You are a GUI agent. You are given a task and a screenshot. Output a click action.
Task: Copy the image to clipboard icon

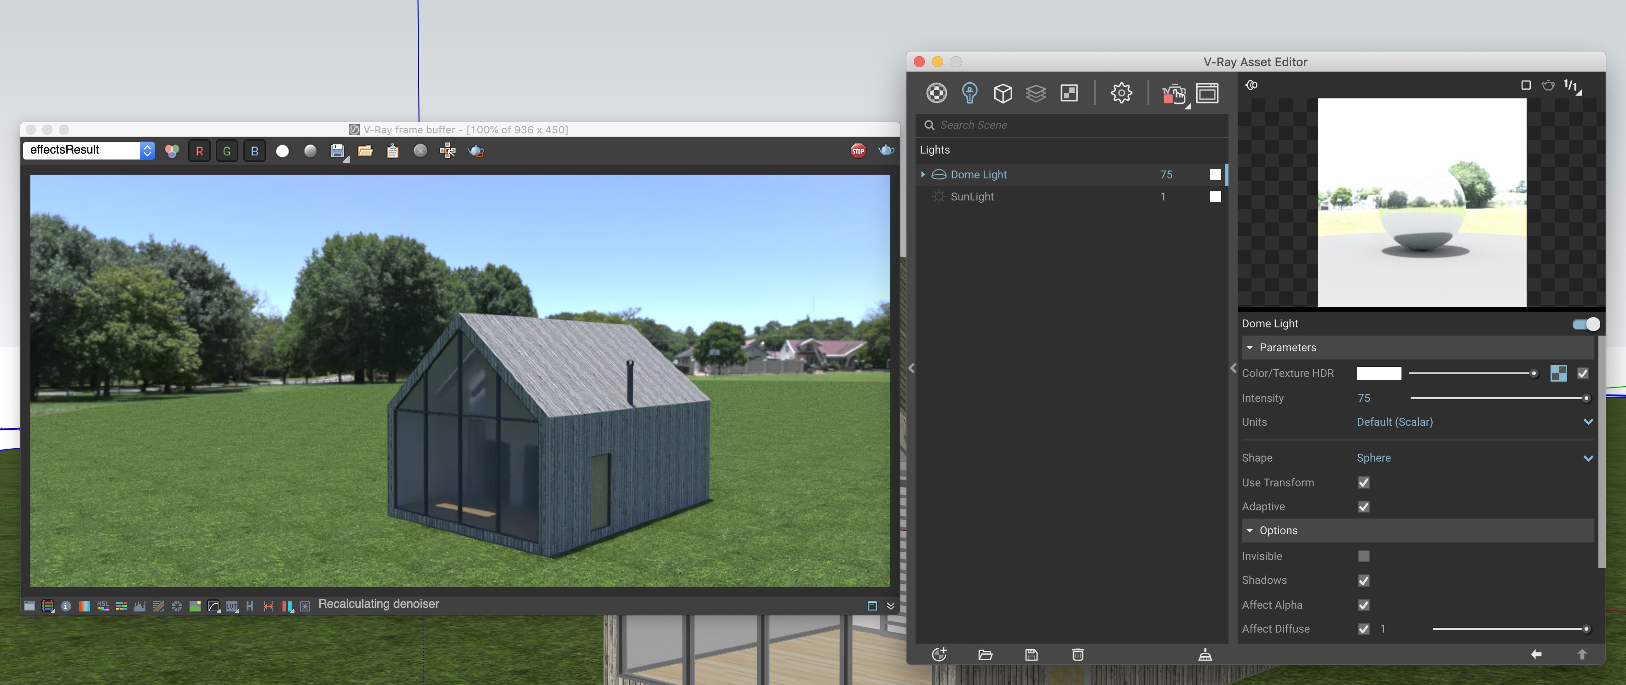[x=392, y=151]
